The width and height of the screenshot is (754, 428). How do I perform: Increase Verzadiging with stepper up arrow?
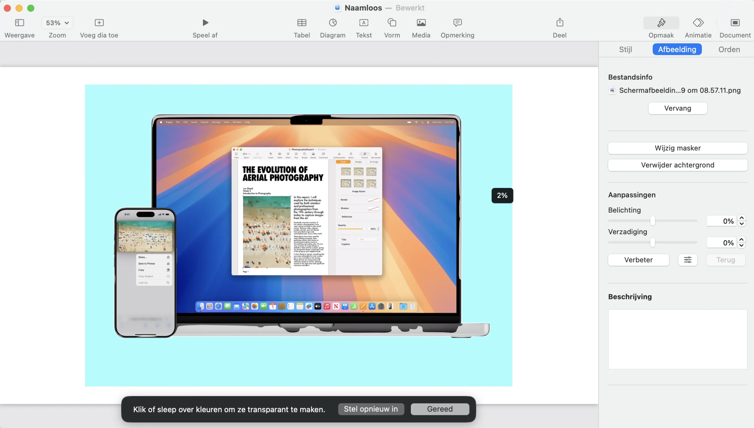(x=742, y=239)
